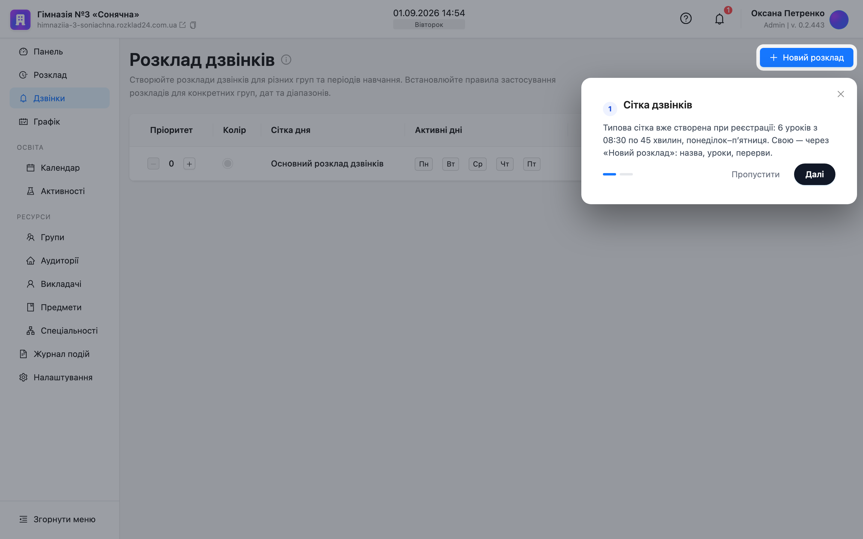The image size is (863, 539).
Task: Open notifications bell icon
Action: 719,19
